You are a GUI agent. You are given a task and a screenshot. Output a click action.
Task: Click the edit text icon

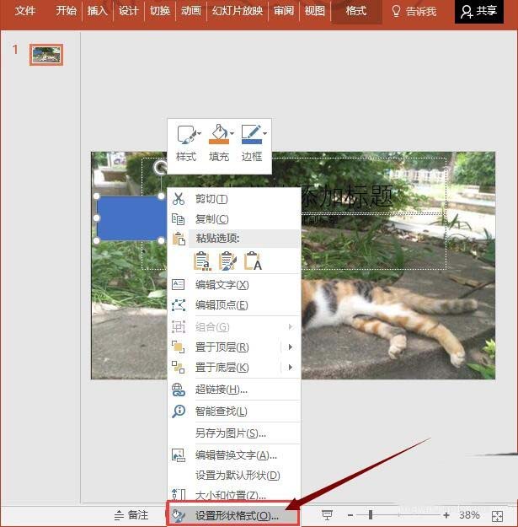point(179,285)
